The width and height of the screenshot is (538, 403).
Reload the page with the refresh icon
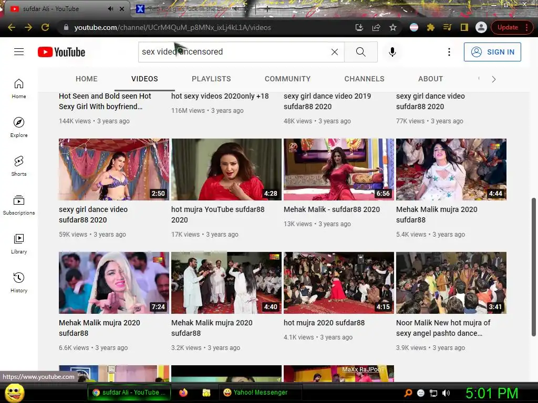tap(45, 27)
